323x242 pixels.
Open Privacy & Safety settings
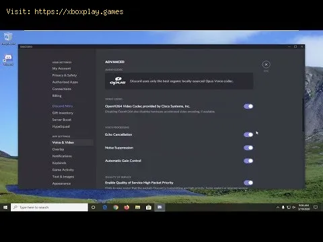[65, 75]
